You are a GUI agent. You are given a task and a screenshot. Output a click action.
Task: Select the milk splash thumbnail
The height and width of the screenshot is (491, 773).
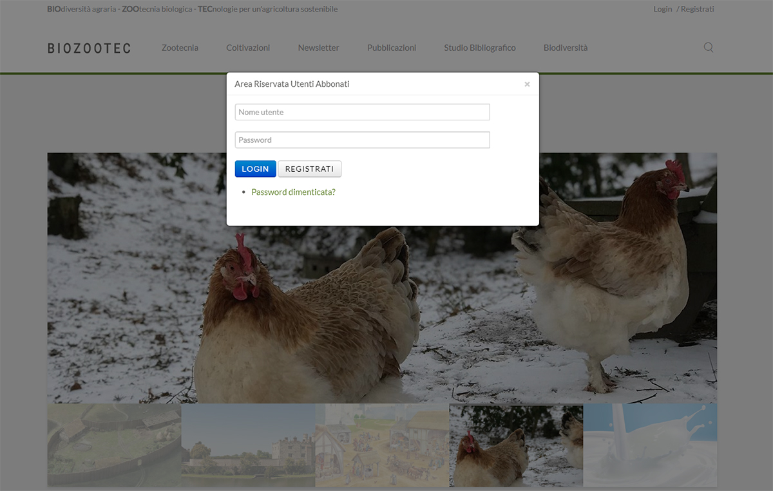point(651,445)
